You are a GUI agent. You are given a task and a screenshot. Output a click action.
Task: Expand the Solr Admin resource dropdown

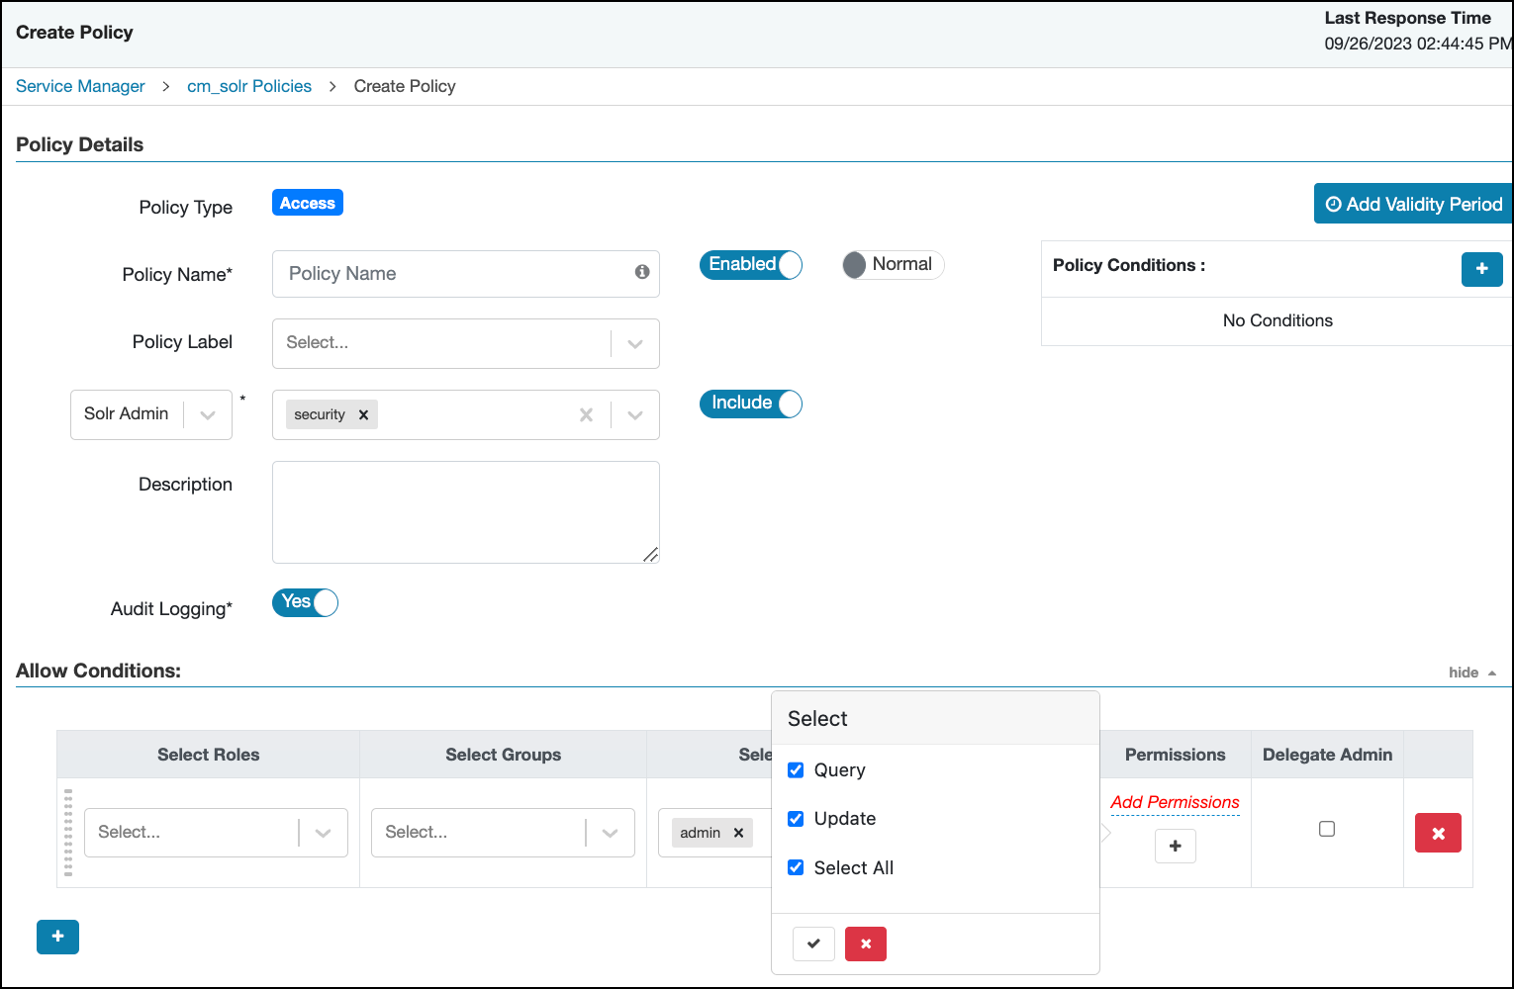click(x=207, y=414)
